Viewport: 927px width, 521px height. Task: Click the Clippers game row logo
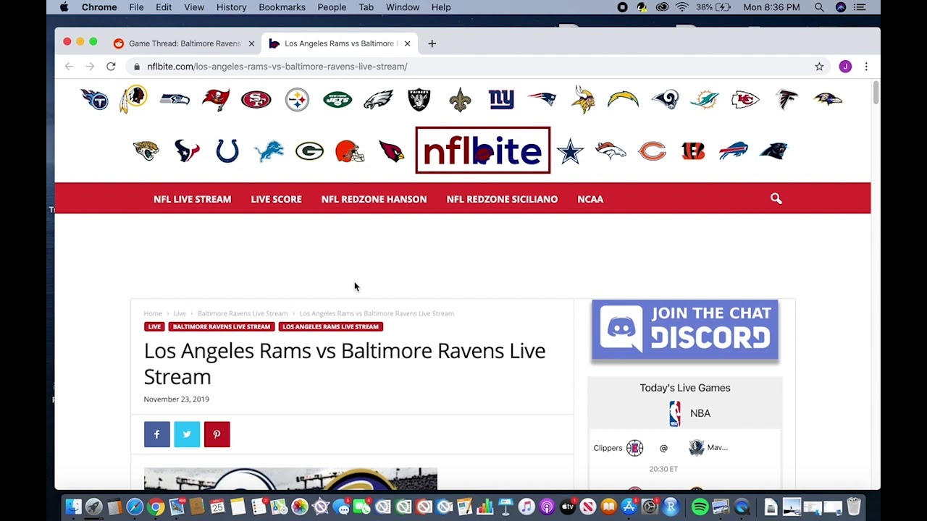634,448
